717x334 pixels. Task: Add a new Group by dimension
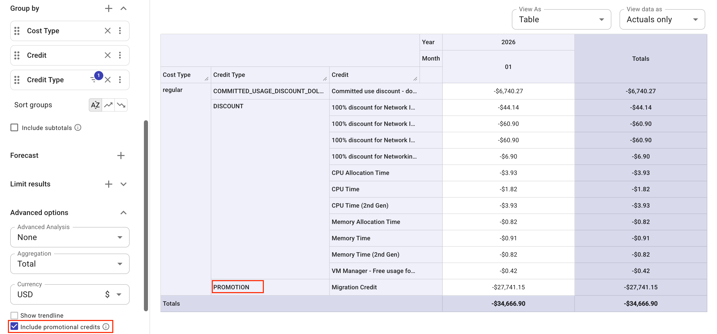(108, 8)
